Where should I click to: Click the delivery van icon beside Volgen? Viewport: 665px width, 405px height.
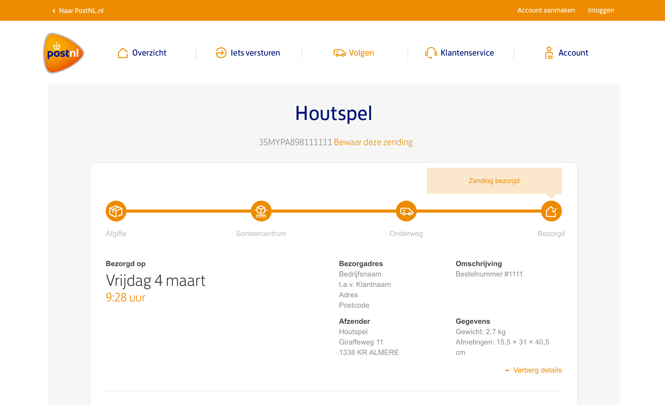pos(340,53)
